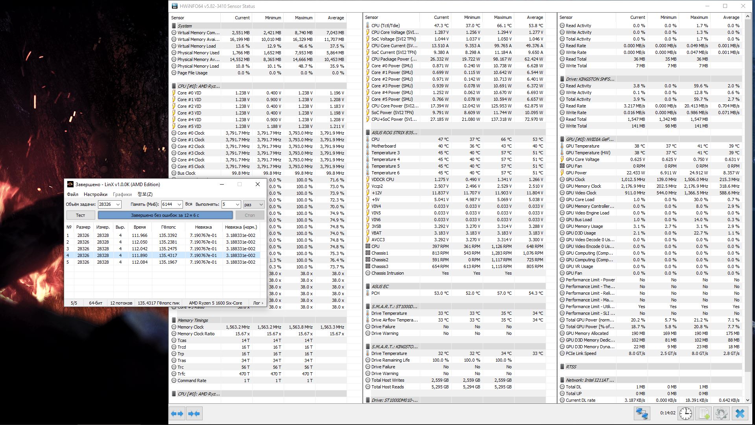Close sensors with the blue X icon
The width and height of the screenshot is (755, 425).
click(x=740, y=414)
